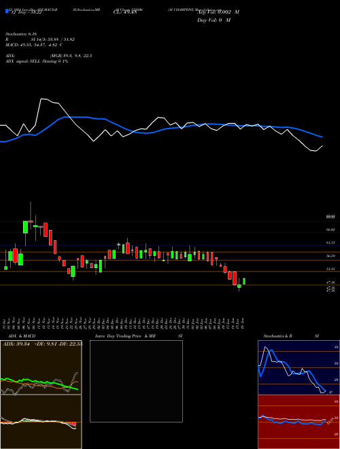The width and height of the screenshot is (340, 449).
Task: Open the MACD histogram chart panel
Action: point(41,422)
